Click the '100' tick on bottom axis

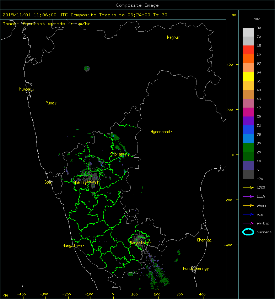135,294
